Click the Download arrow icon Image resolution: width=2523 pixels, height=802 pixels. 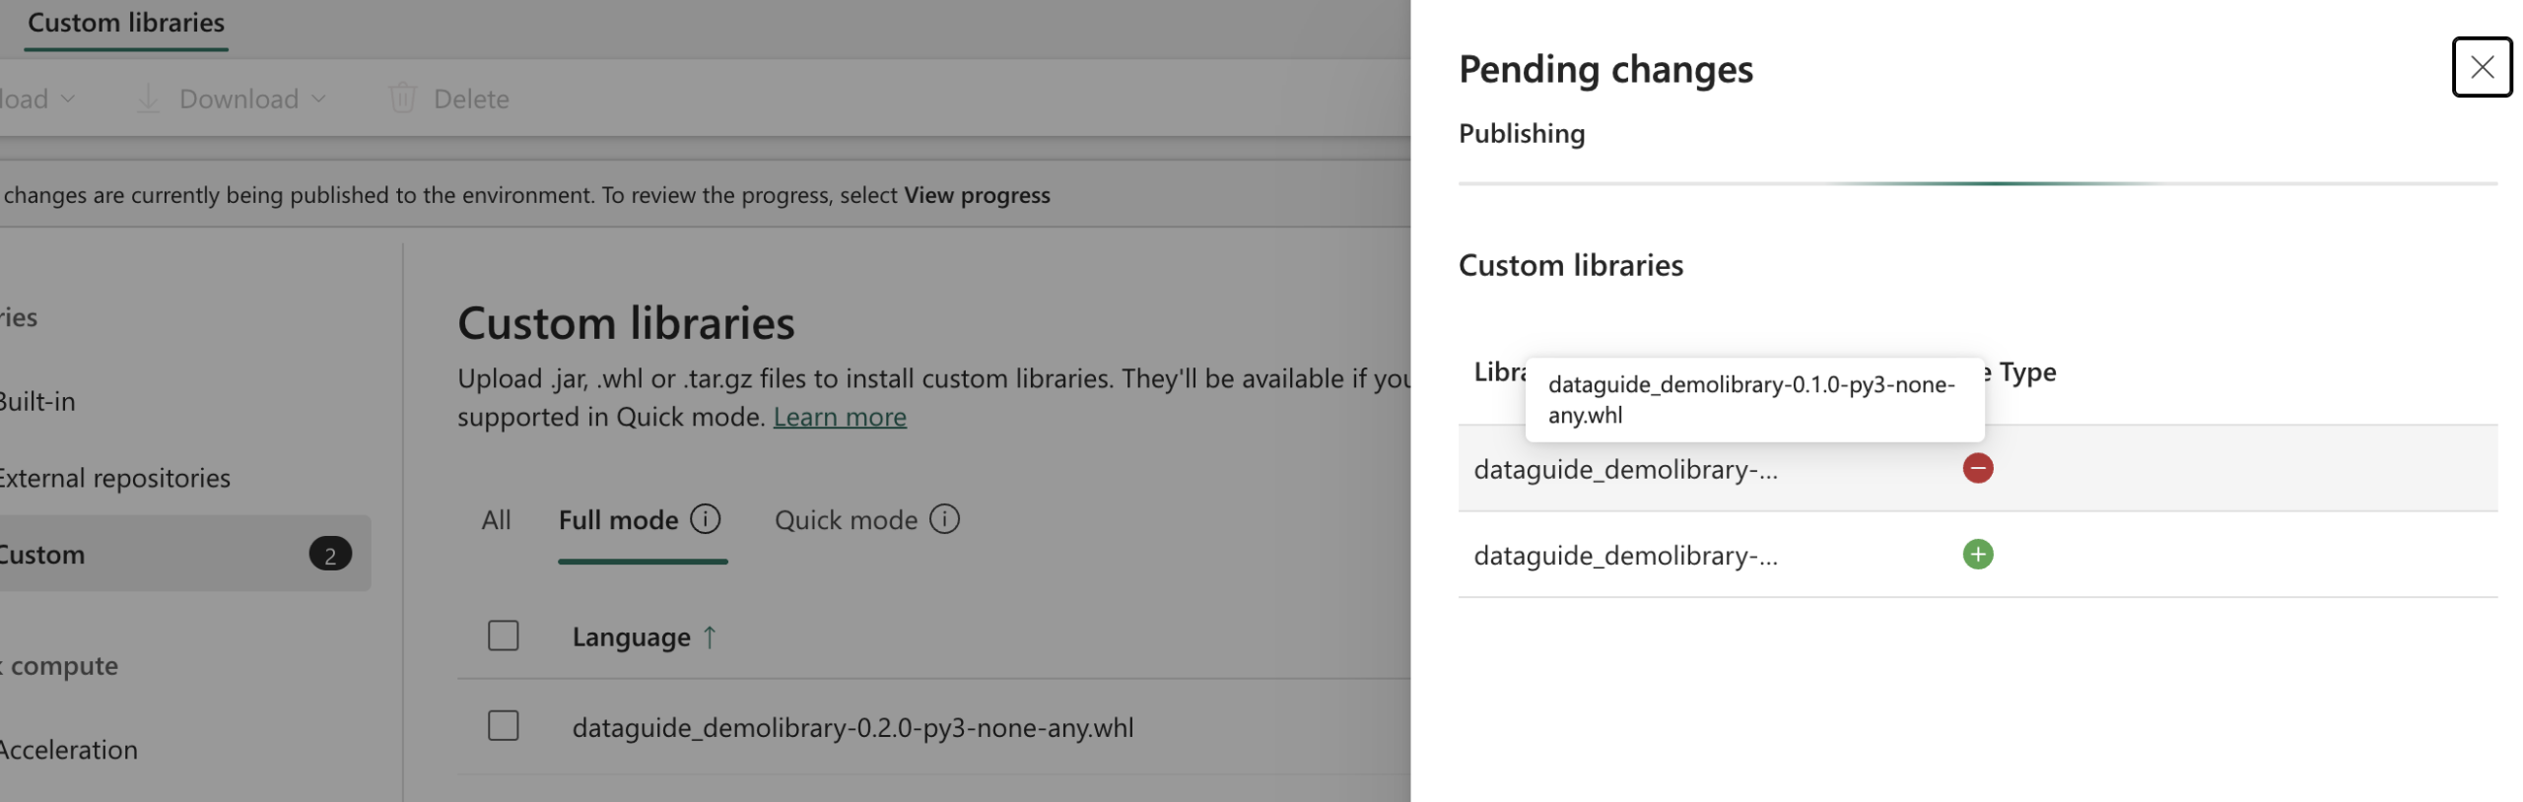pyautogui.click(x=147, y=98)
